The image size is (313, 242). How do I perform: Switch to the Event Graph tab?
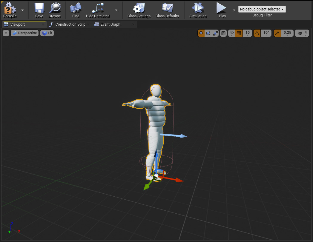point(110,24)
